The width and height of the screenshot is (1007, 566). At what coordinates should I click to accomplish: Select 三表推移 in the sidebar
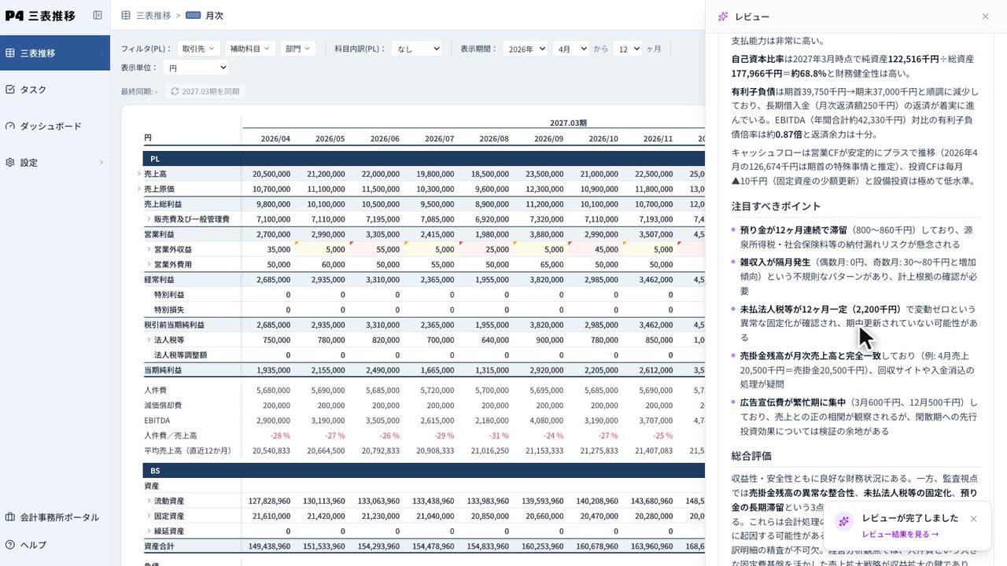click(x=55, y=53)
